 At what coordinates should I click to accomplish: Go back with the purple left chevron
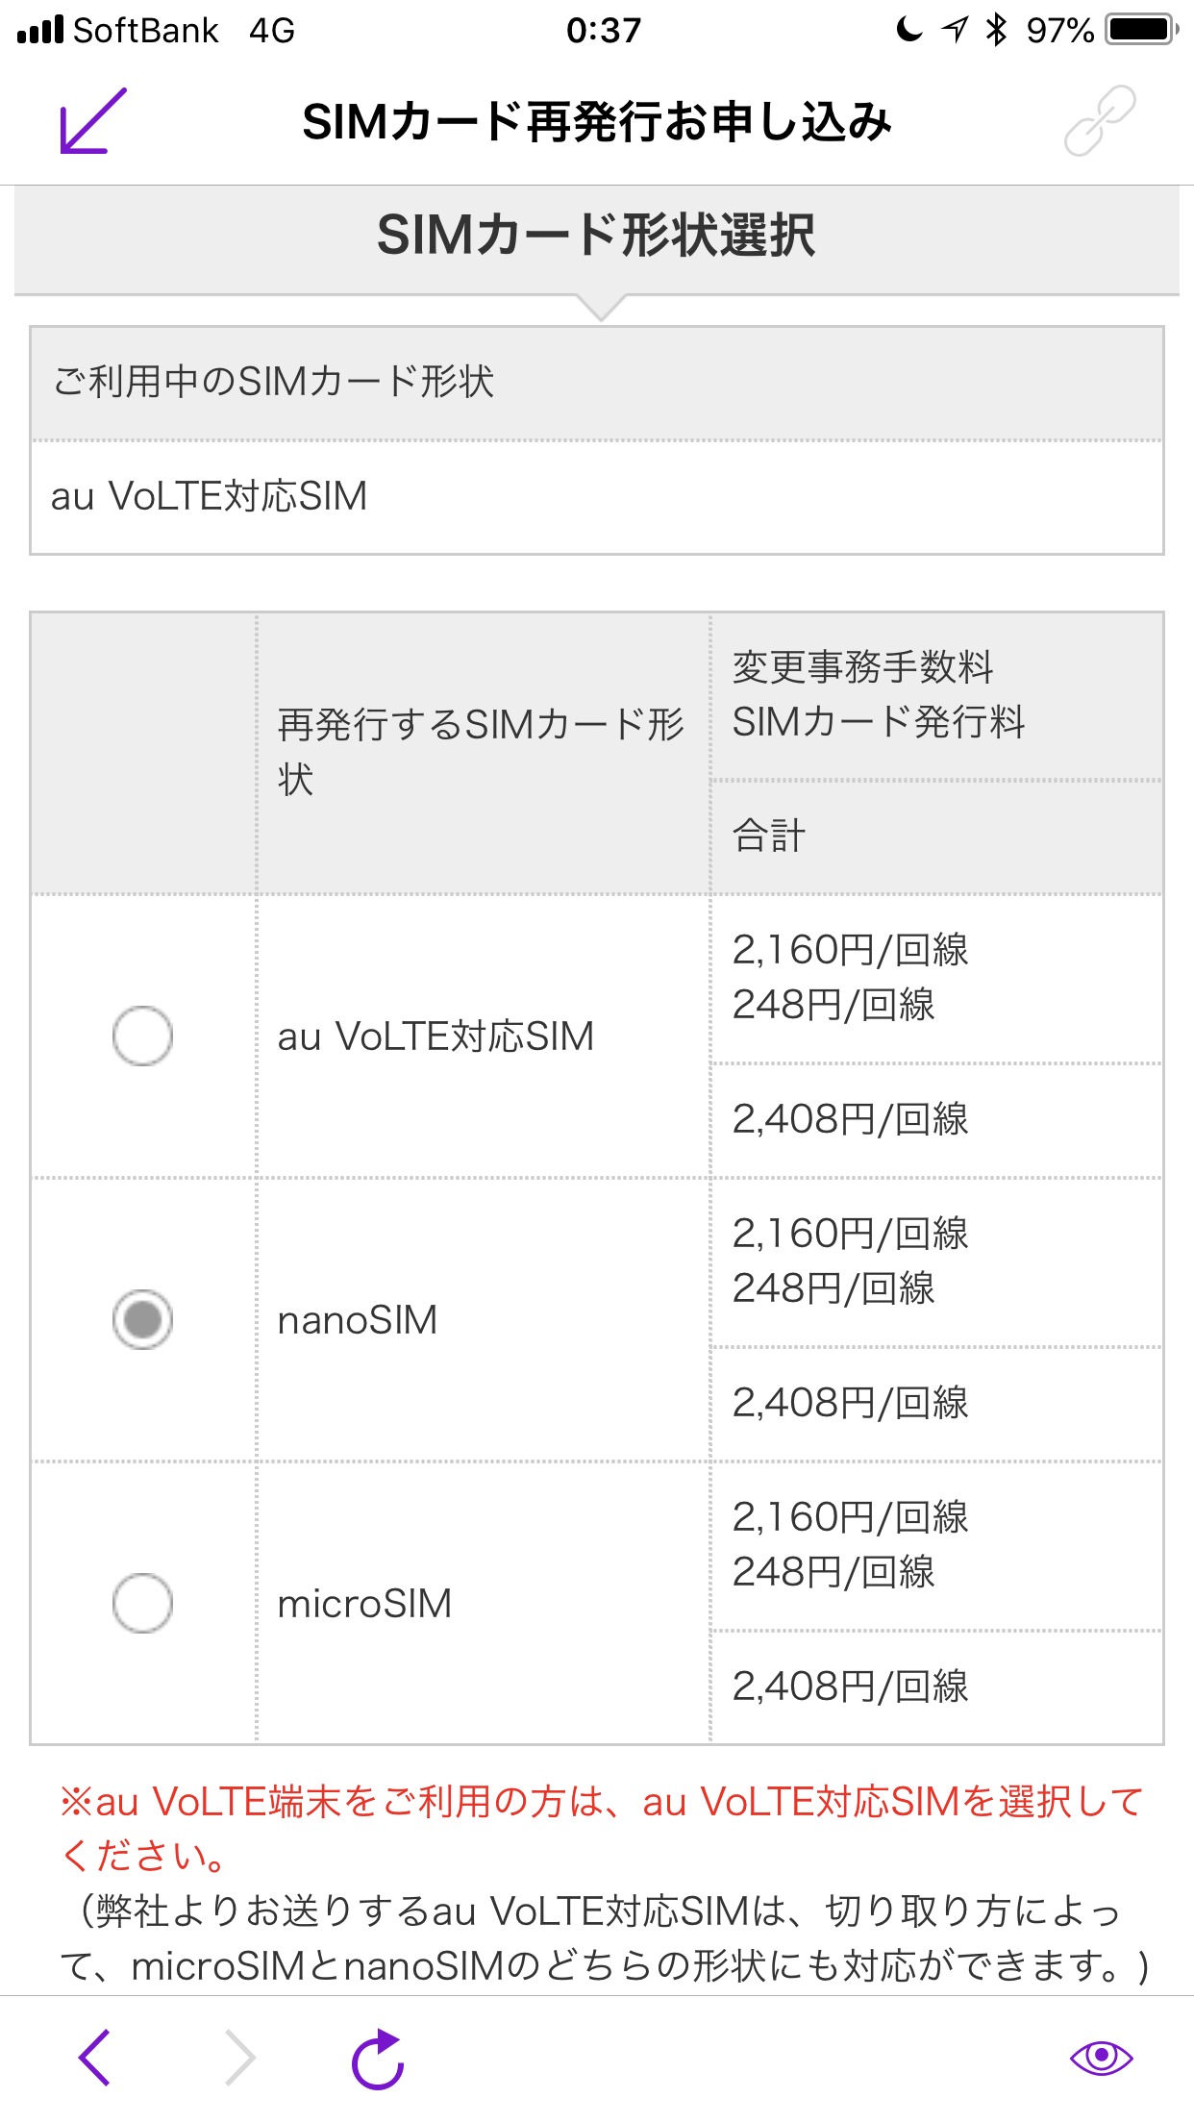coord(94,2058)
